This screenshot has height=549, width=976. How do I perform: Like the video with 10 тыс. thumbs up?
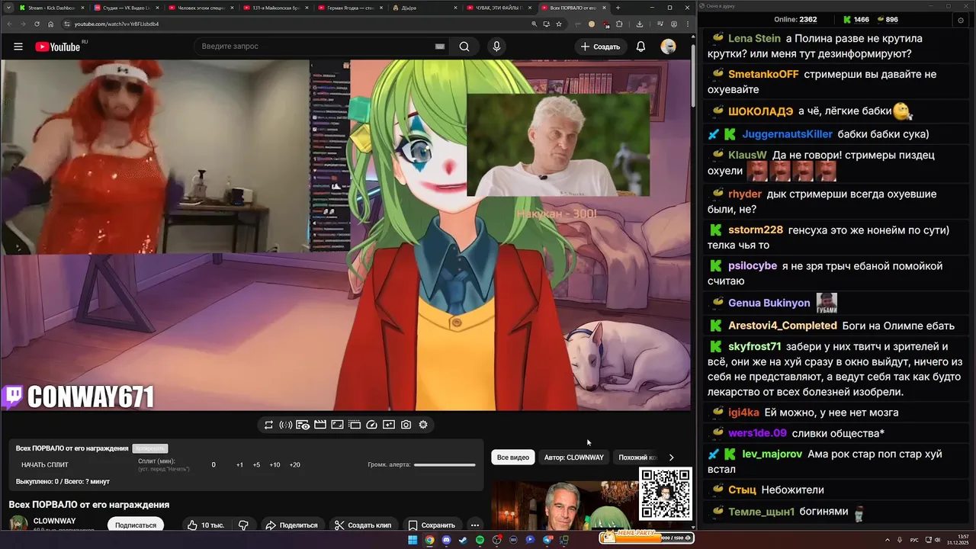[206, 525]
